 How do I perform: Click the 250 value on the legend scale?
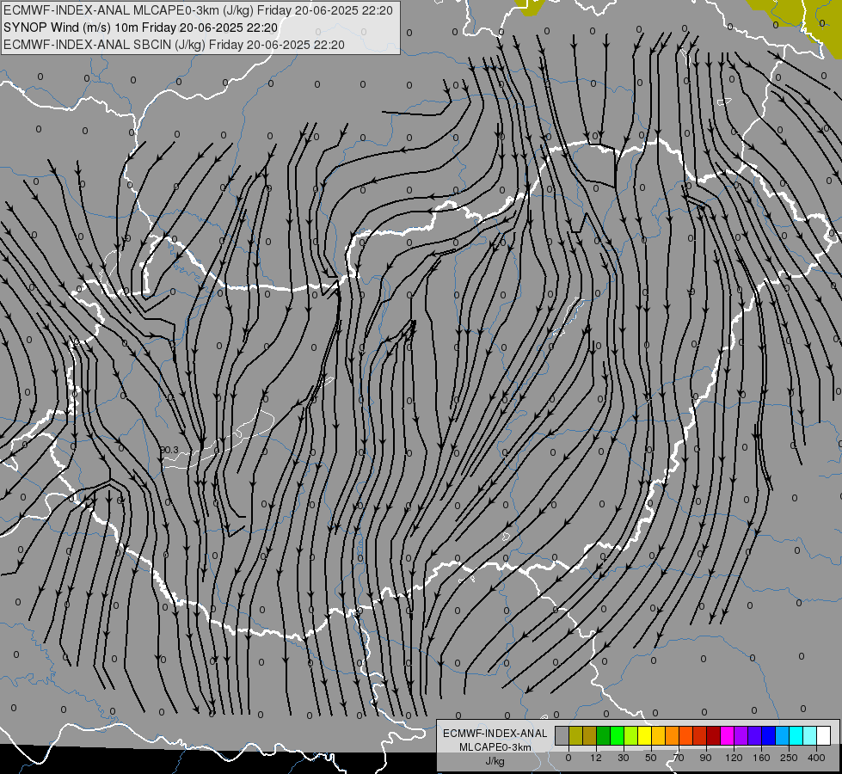789,758
